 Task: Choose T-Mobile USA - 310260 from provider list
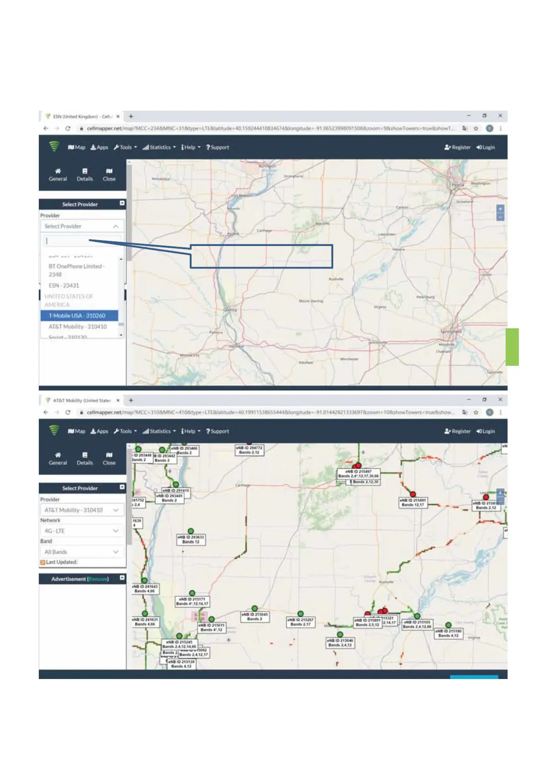pos(80,315)
